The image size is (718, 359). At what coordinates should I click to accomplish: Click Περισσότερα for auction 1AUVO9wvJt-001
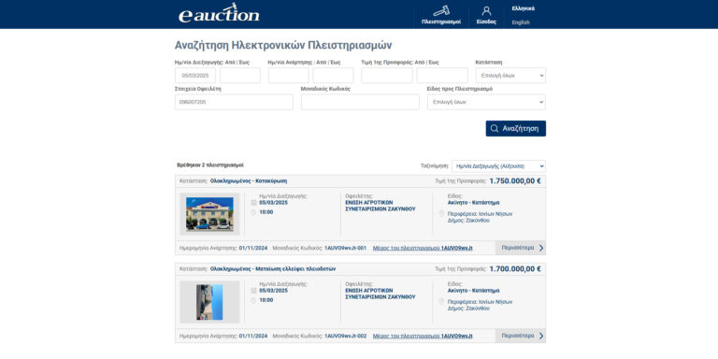point(521,248)
